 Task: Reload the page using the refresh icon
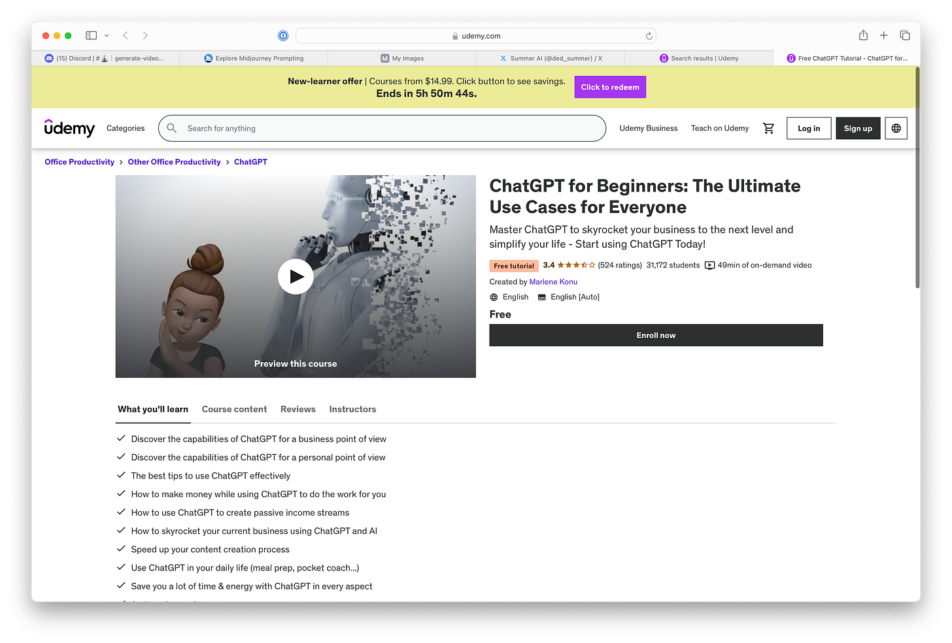pyautogui.click(x=649, y=36)
